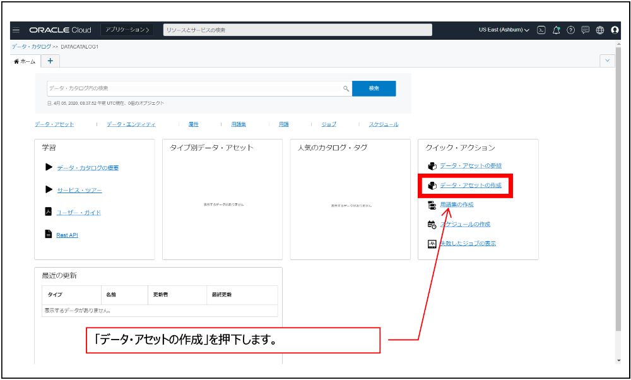
Task: Click データ・アセットの作成 quick action
Action: pos(471,186)
